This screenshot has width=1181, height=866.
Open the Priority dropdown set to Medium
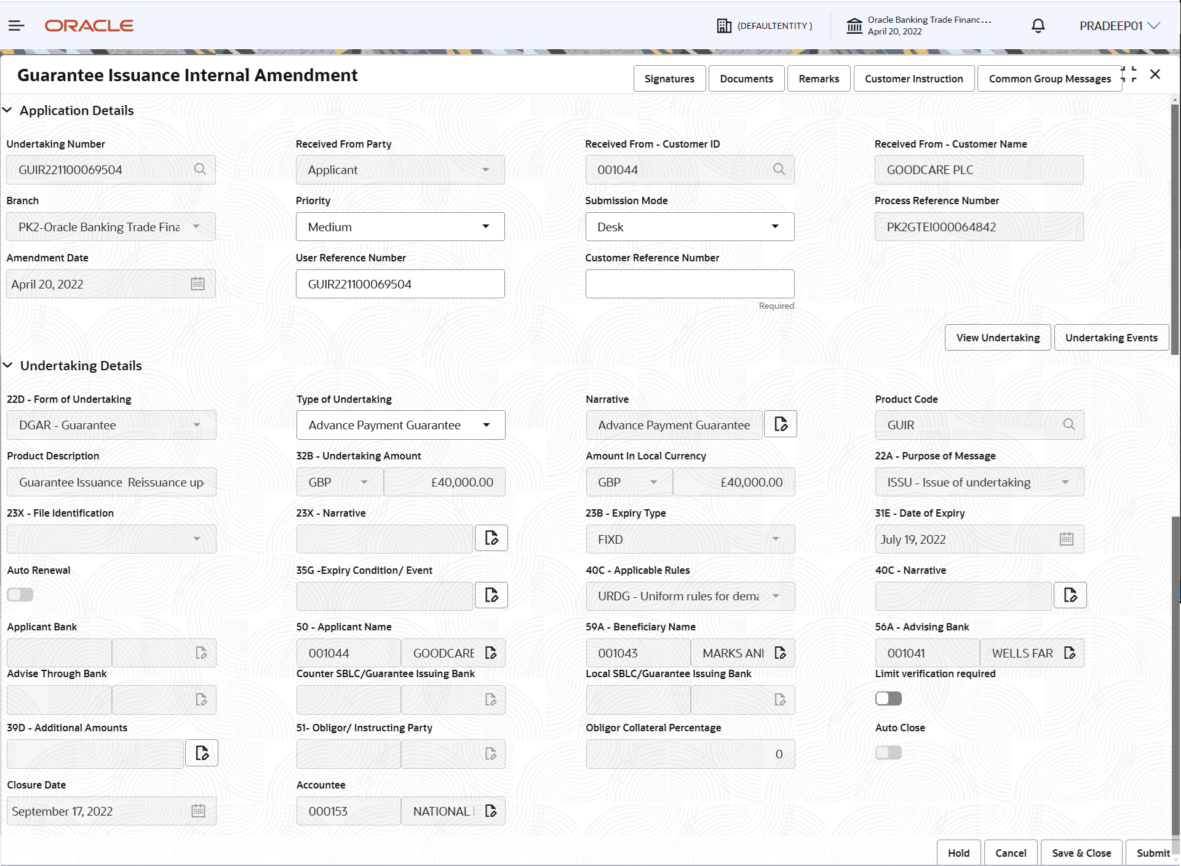[x=400, y=227]
